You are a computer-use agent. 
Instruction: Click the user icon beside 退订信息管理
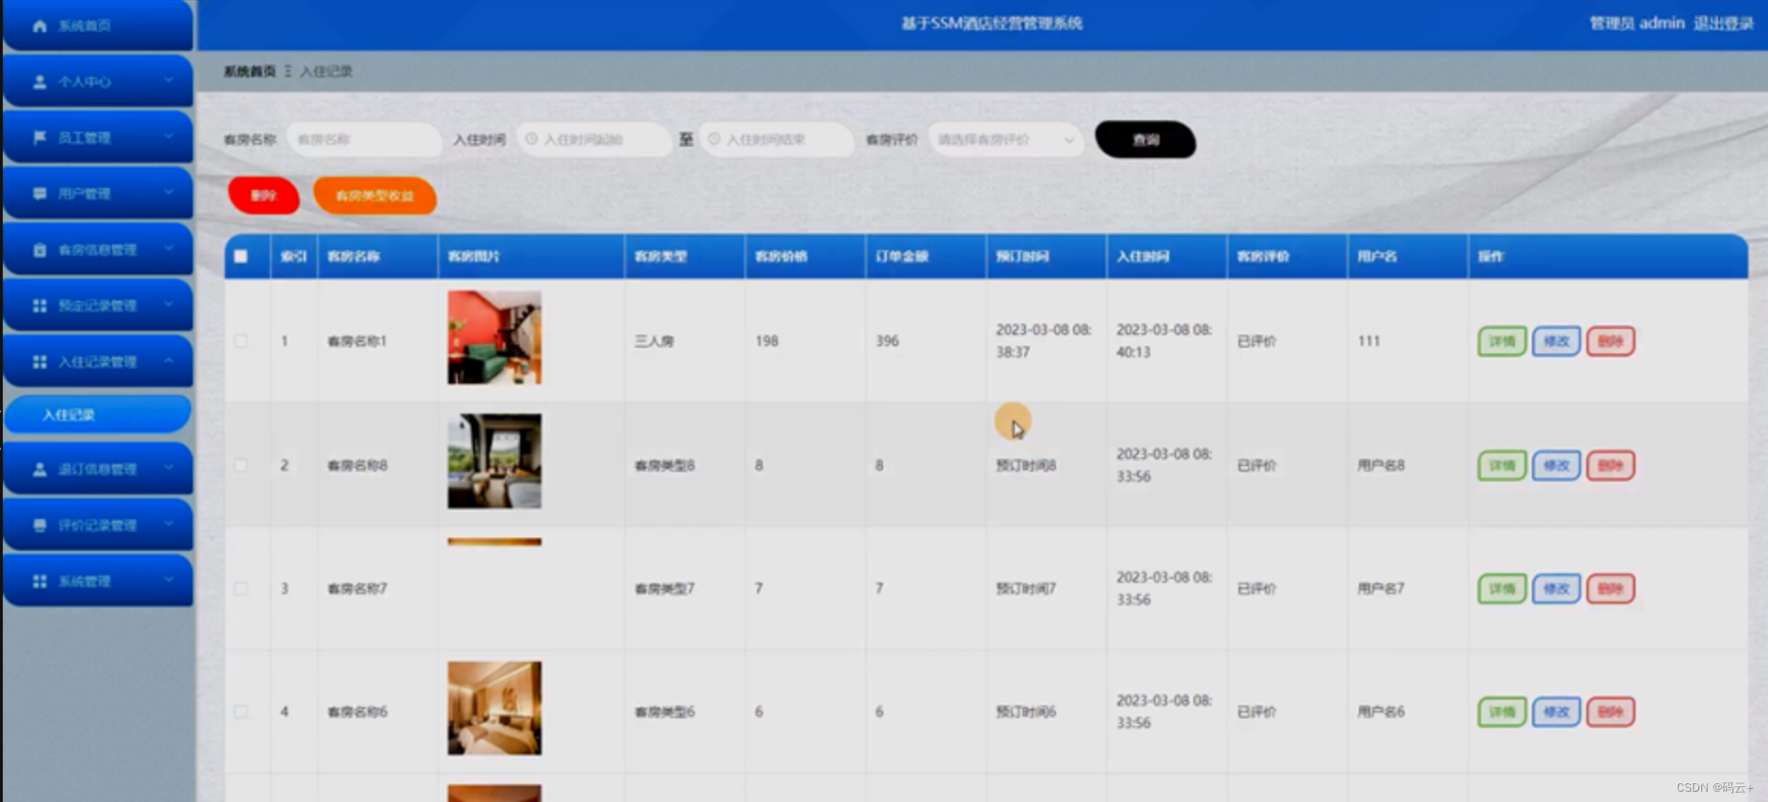click(39, 469)
